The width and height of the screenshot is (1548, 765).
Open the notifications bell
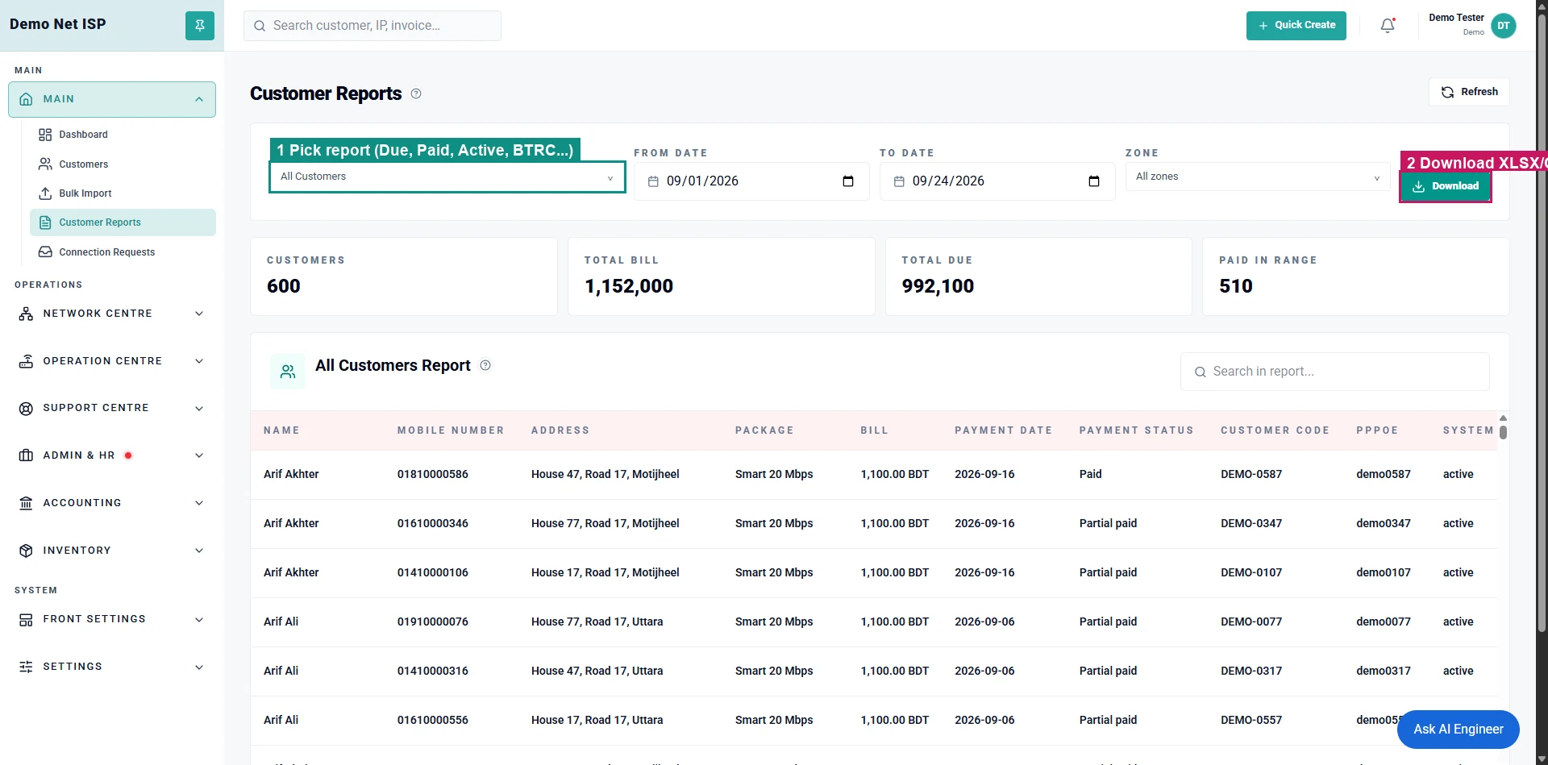coord(1388,26)
